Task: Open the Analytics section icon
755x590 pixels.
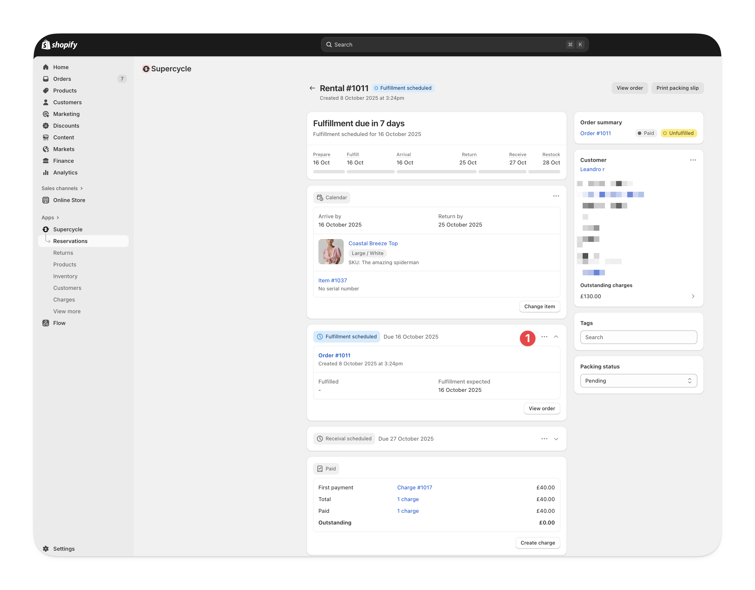Action: (46, 172)
